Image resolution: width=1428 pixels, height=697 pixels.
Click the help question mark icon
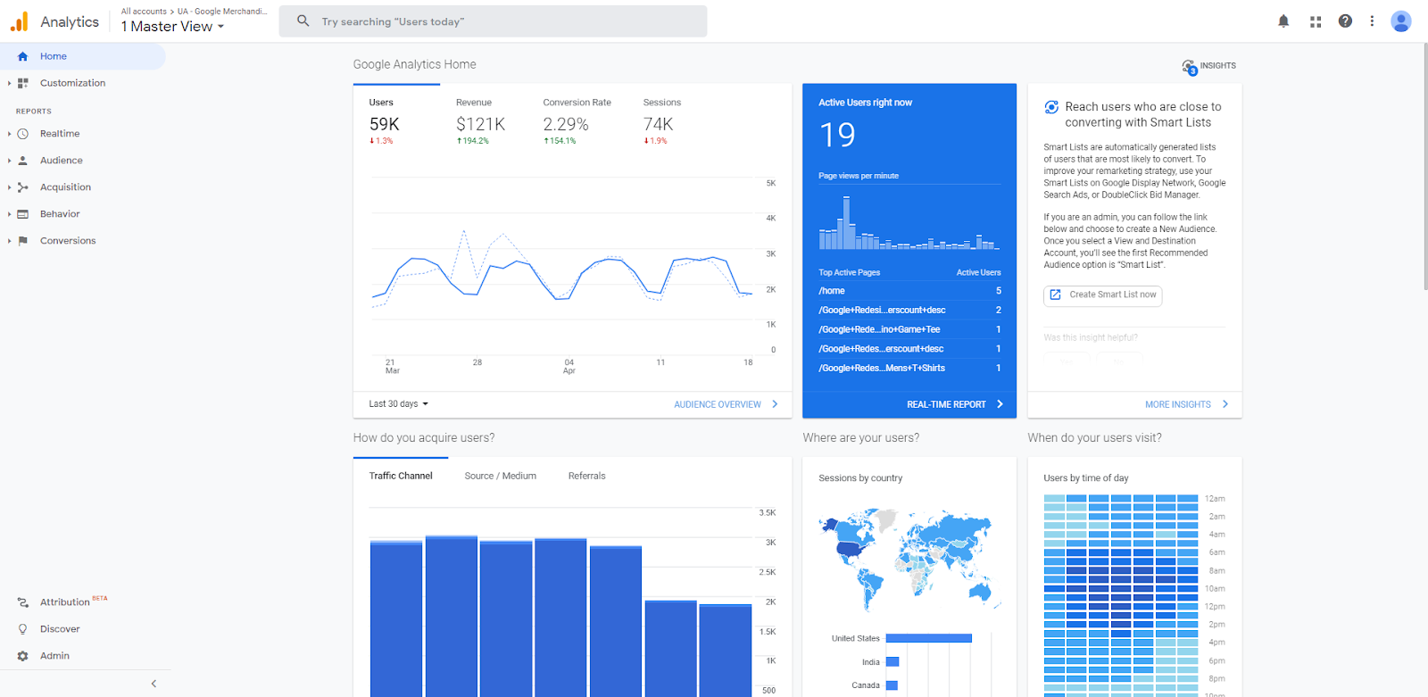1345,21
